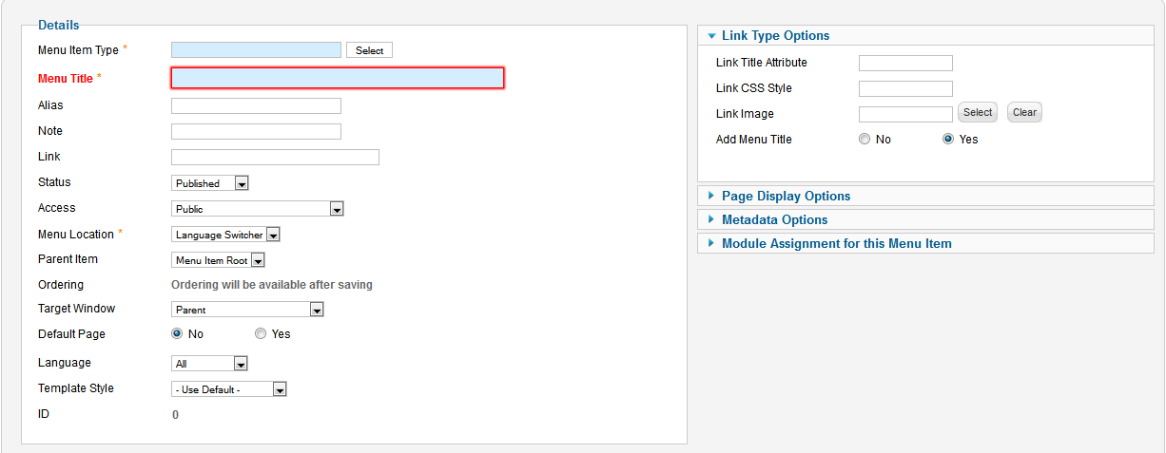The image size is (1166, 453).
Task: Focus the Menu Title input field
Action: [x=338, y=78]
